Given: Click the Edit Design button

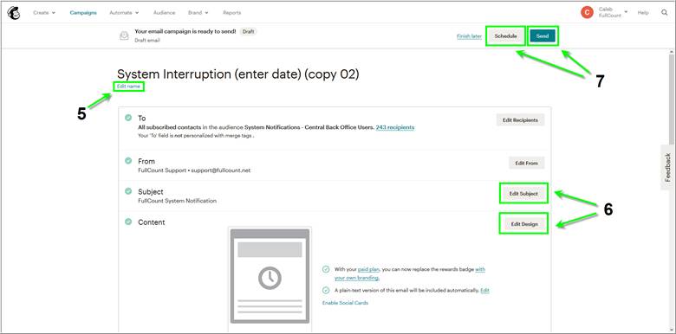Looking at the screenshot, I should pyautogui.click(x=523, y=224).
